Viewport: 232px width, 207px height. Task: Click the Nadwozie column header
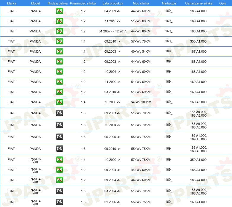click(169, 3)
